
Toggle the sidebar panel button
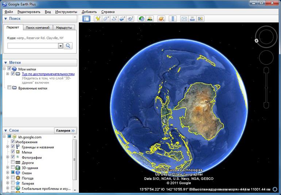pyautogui.click(x=86, y=19)
